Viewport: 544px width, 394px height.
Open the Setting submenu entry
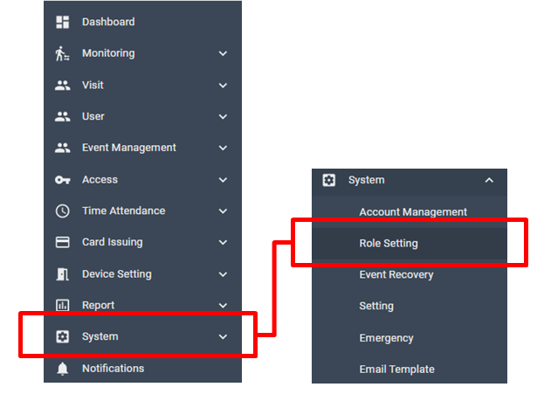(x=376, y=307)
